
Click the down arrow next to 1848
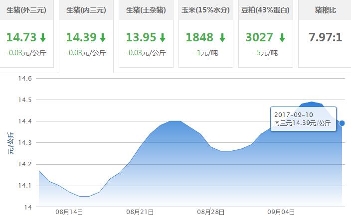click(222, 38)
